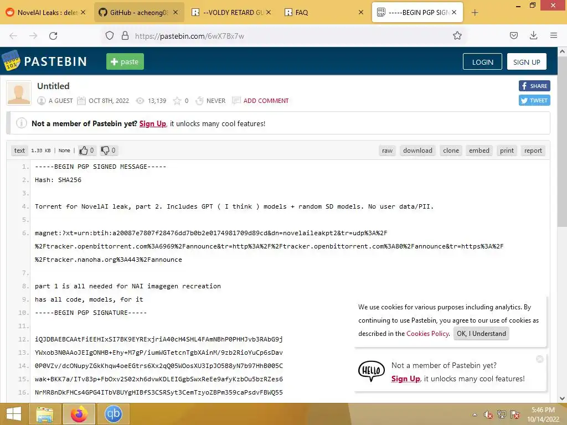Image resolution: width=567 pixels, height=425 pixels.
Task: Open the Action Center flag icon
Action: click(x=515, y=414)
